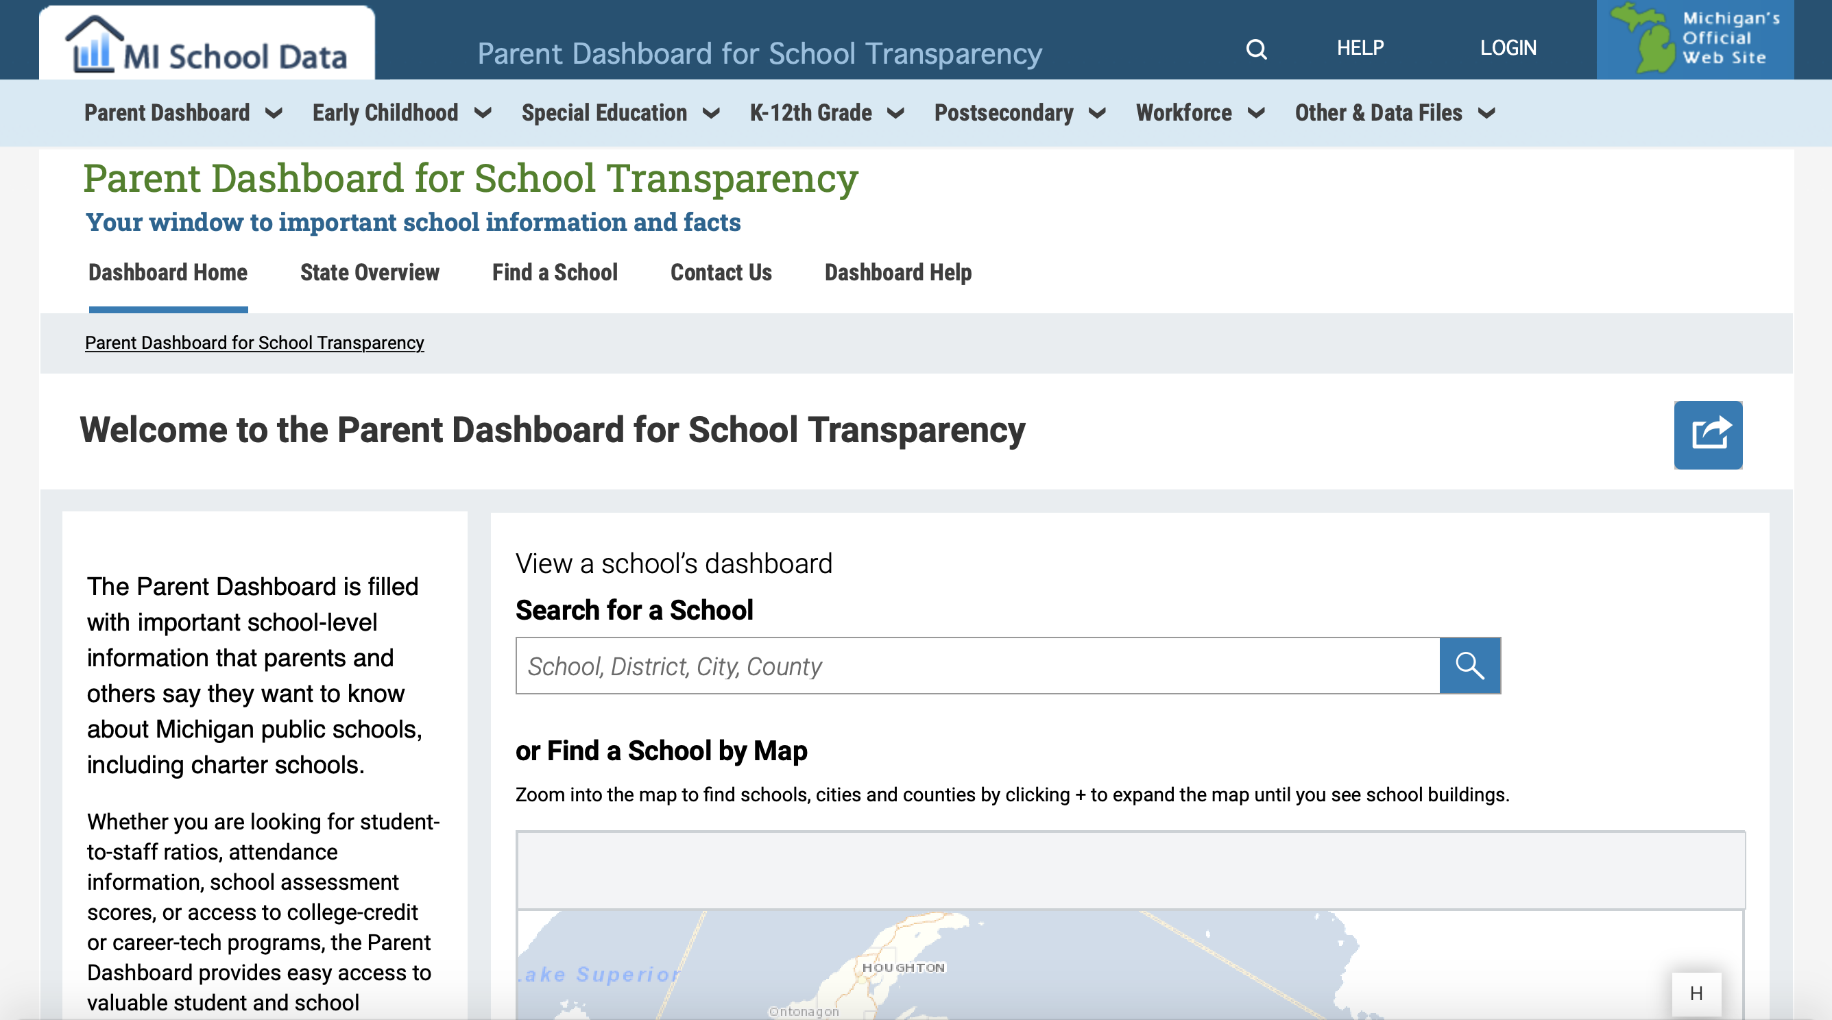The height and width of the screenshot is (1020, 1832).
Task: Click the H button on map
Action: (1696, 993)
